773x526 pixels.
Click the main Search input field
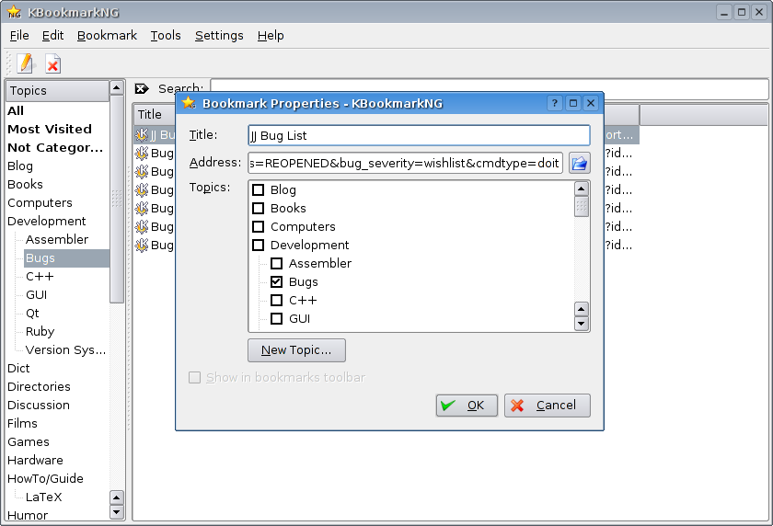tap(490, 89)
